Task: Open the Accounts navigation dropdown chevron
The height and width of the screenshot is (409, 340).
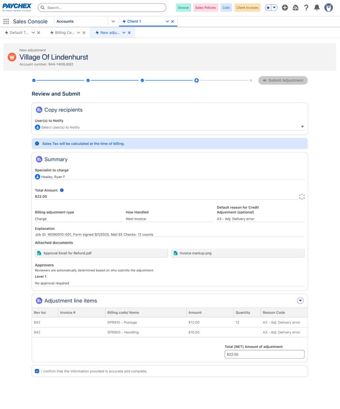Action: (x=113, y=22)
